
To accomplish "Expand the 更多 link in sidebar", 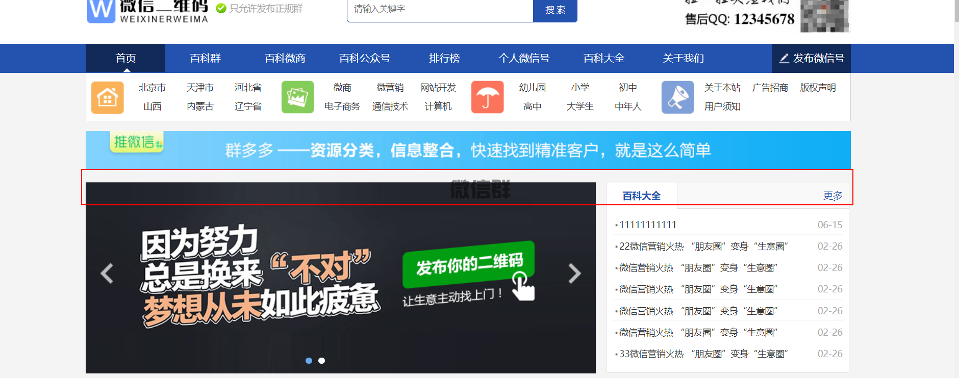I will (x=832, y=196).
